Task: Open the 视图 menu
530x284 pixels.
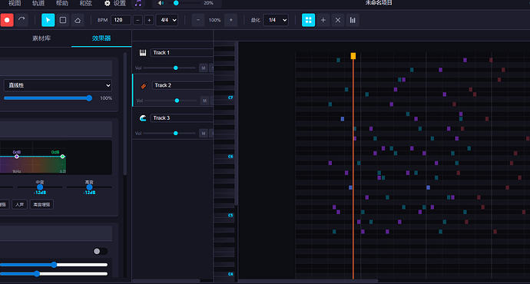Action: click(15, 3)
